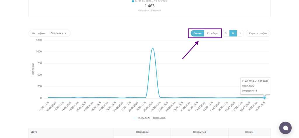Switch chart view to Столбцы
Screen dimensions: 299x138
[212, 33]
